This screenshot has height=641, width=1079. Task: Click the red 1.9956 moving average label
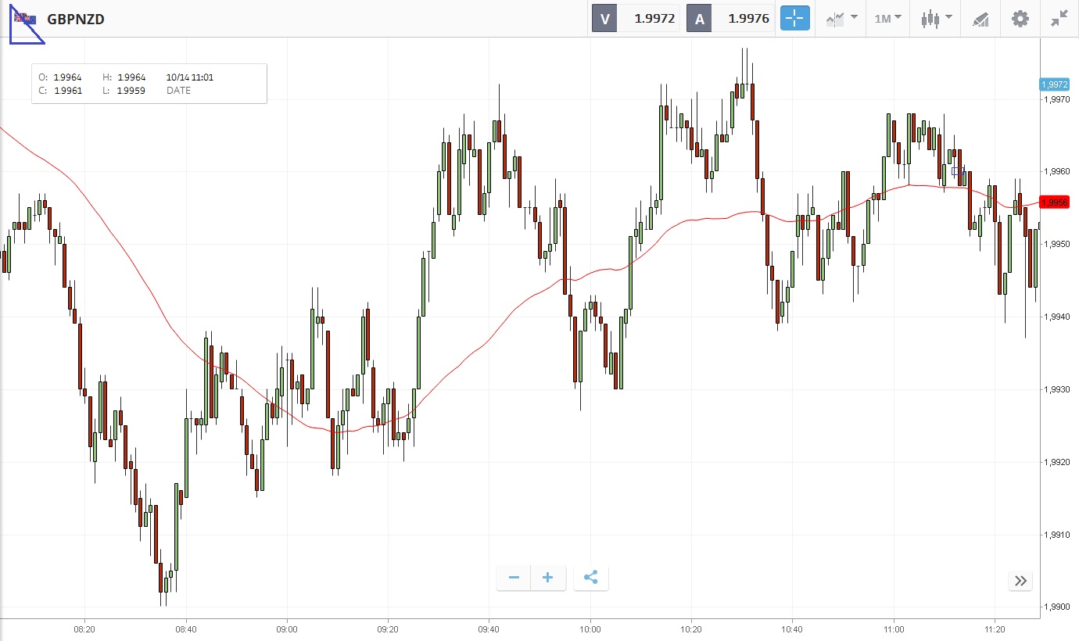click(x=1055, y=202)
